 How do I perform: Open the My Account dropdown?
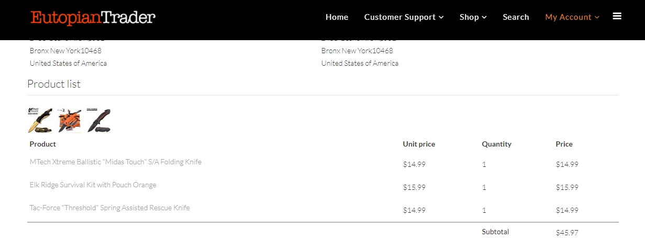[572, 17]
